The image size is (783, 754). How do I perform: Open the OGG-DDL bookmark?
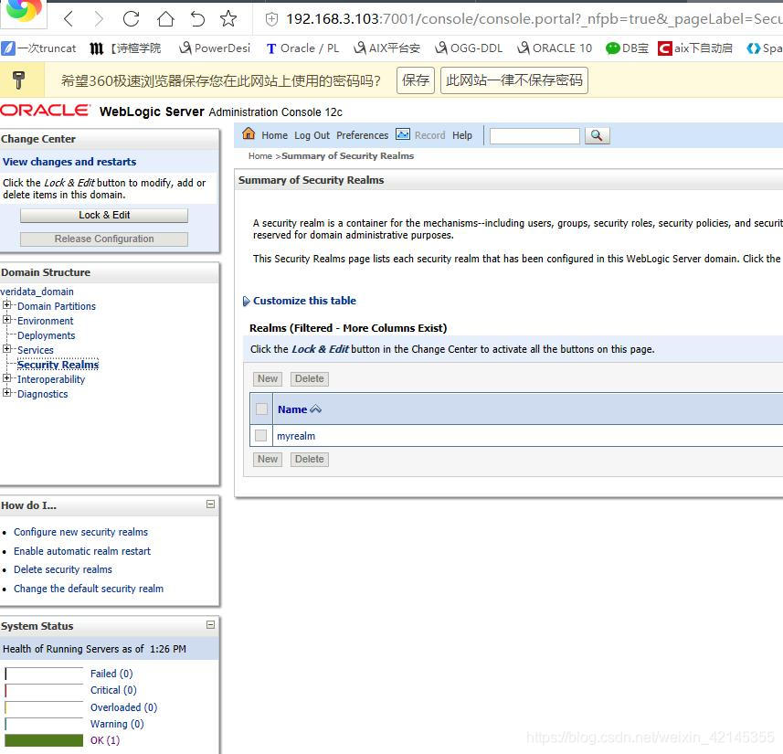(x=469, y=48)
